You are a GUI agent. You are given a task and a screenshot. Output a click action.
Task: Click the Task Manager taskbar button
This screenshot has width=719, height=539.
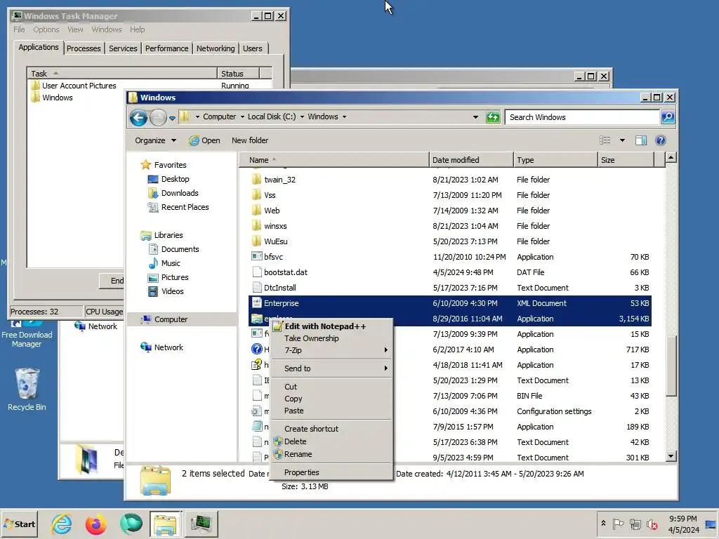click(202, 524)
